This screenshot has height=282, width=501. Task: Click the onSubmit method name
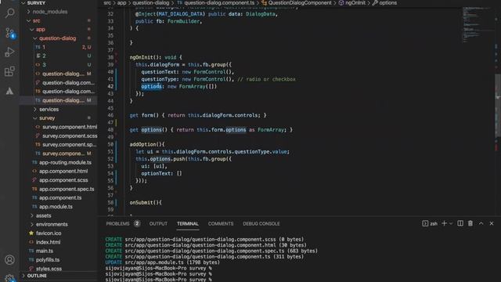coord(141,203)
